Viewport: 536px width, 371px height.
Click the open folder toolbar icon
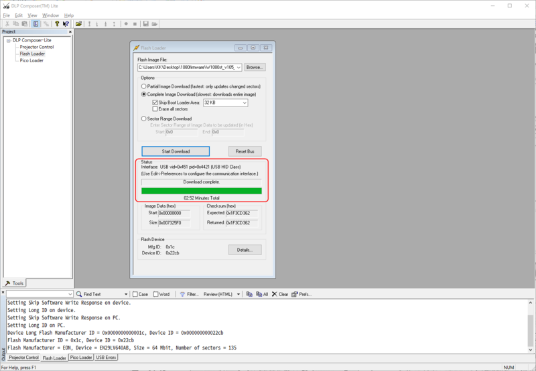78,24
